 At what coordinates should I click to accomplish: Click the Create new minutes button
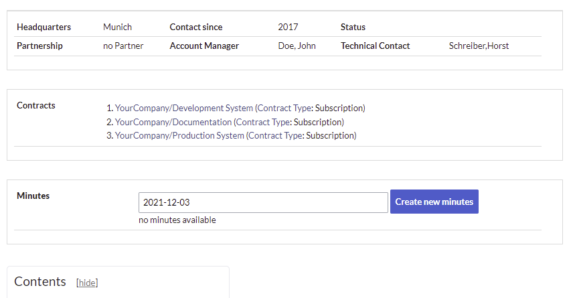[434, 202]
